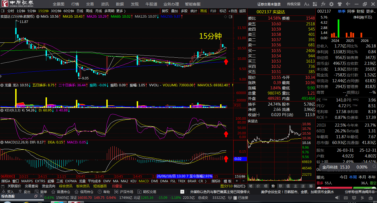Click the +自选 add to watchlist button
377x203 pixels.
tap(233, 11)
